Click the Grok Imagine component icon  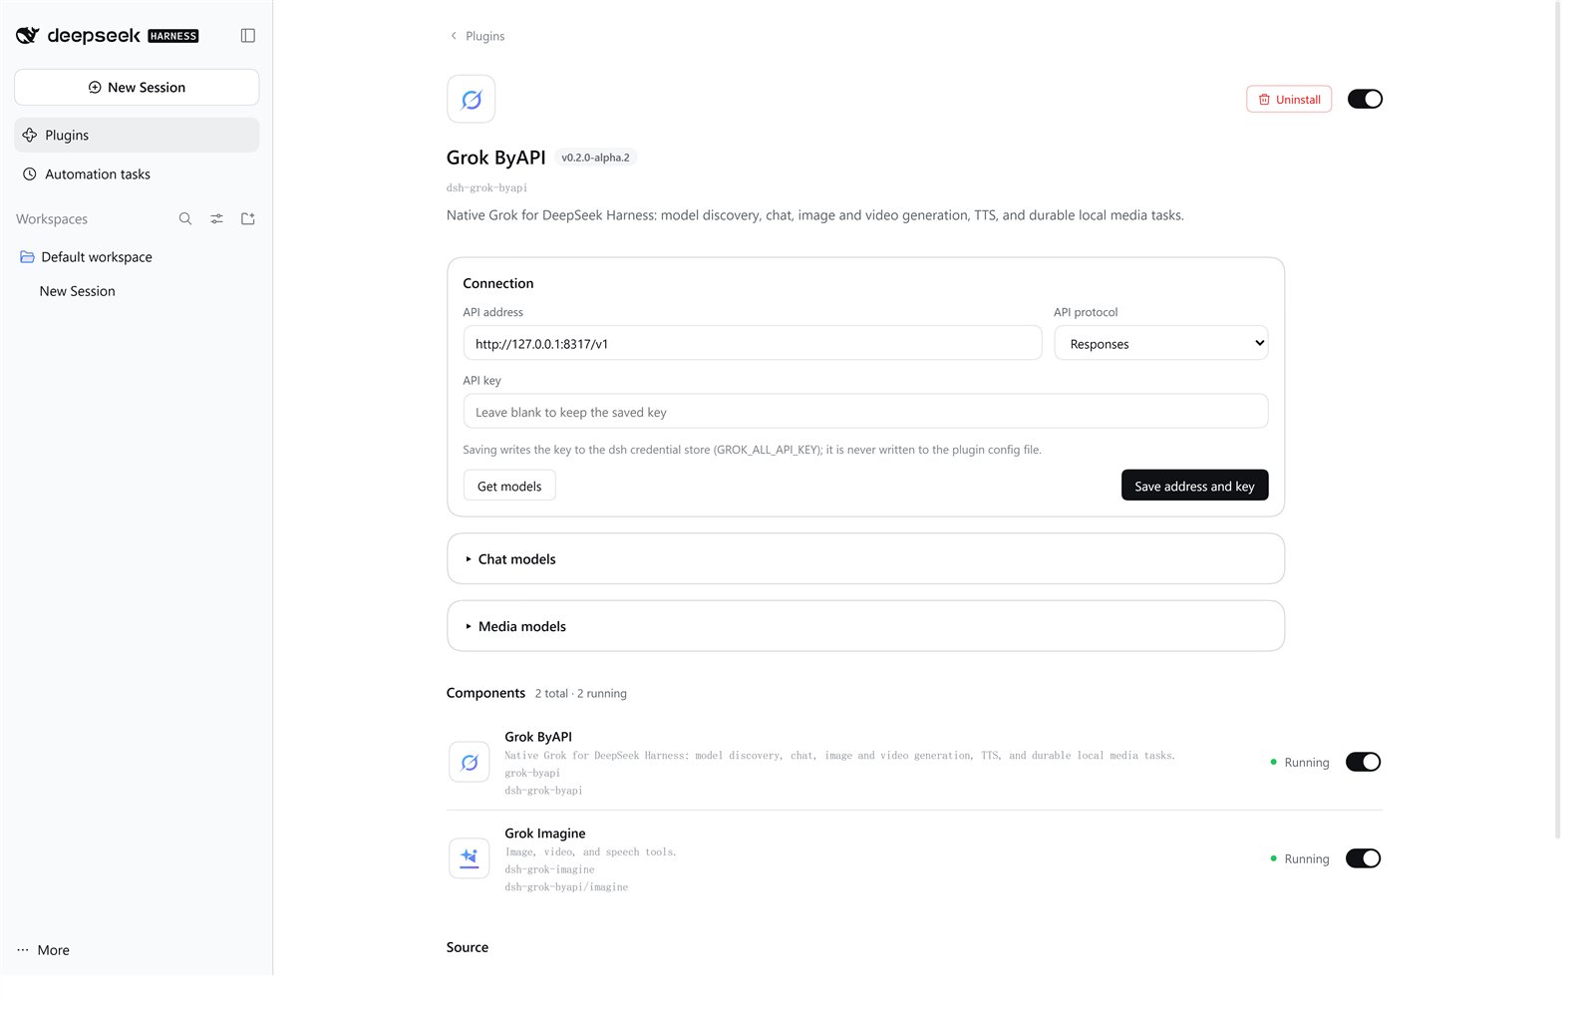(x=470, y=858)
